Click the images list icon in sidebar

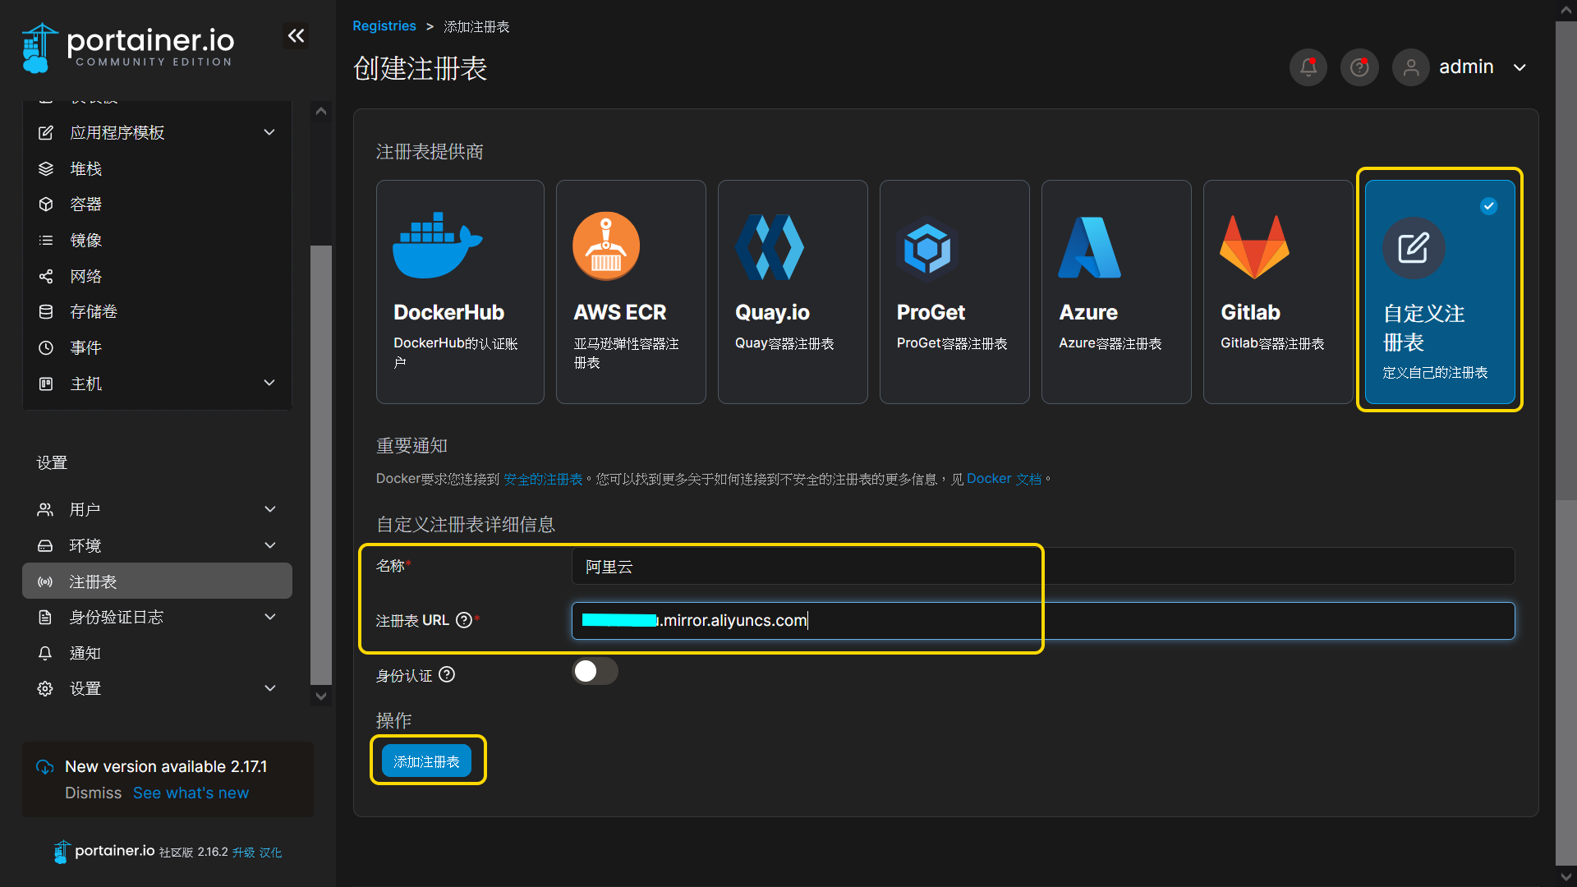(x=46, y=240)
